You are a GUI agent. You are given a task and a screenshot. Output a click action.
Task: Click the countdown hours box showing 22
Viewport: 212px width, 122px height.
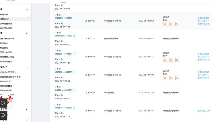pos(165,24)
